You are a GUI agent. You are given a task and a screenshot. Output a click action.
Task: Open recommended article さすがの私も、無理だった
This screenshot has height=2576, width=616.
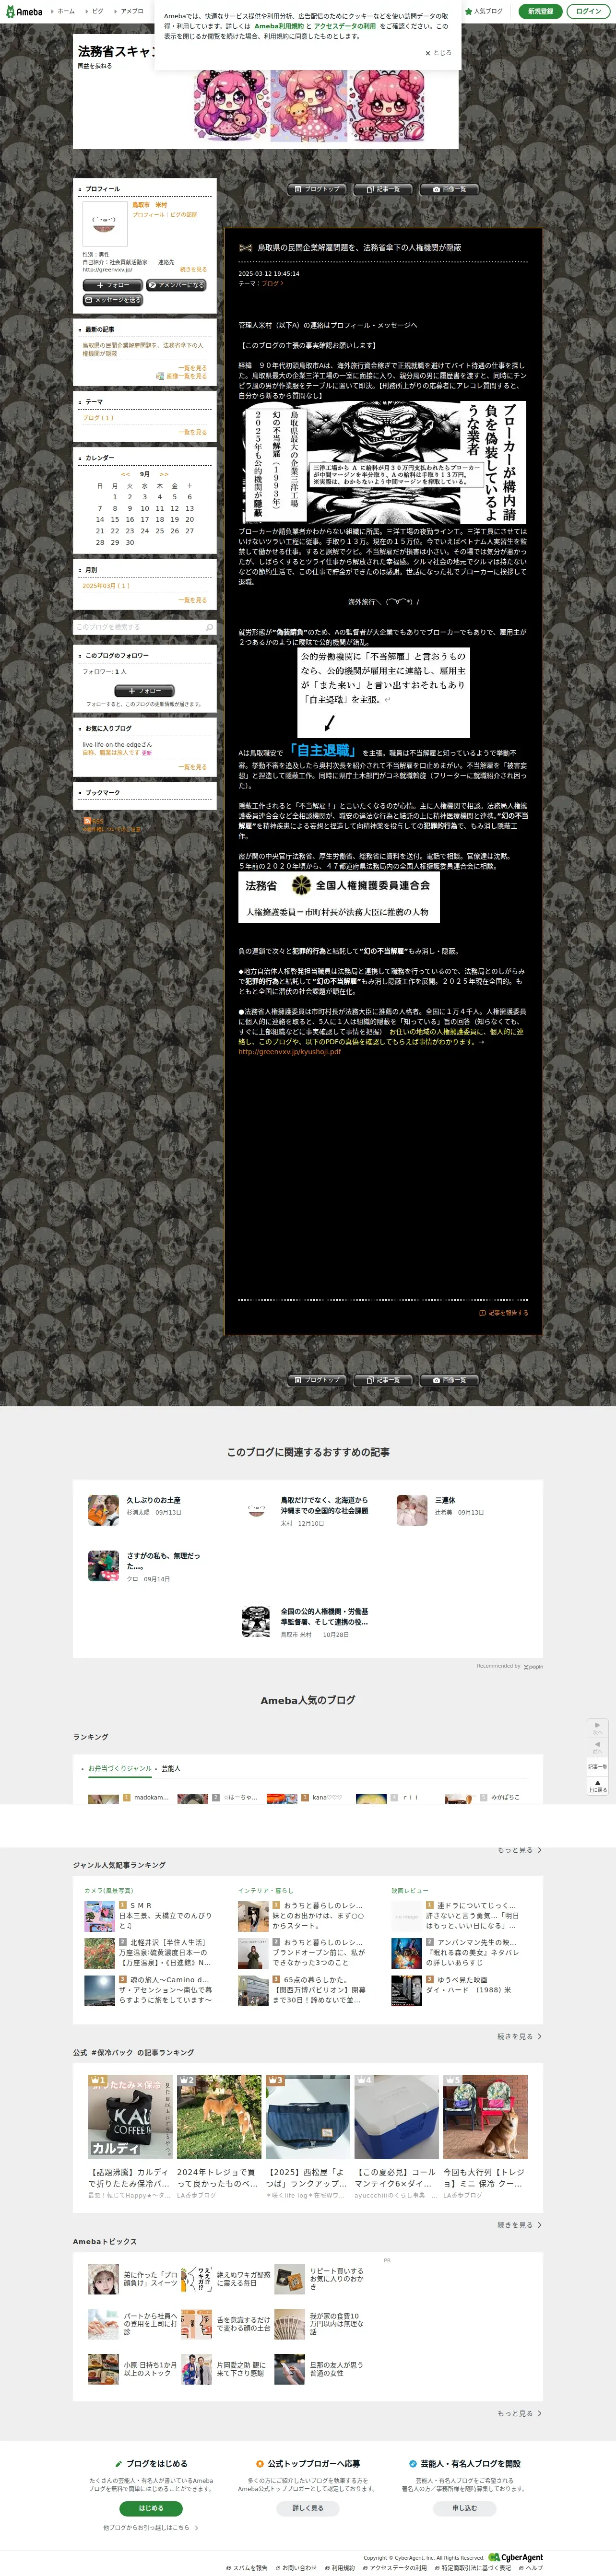(x=163, y=1561)
